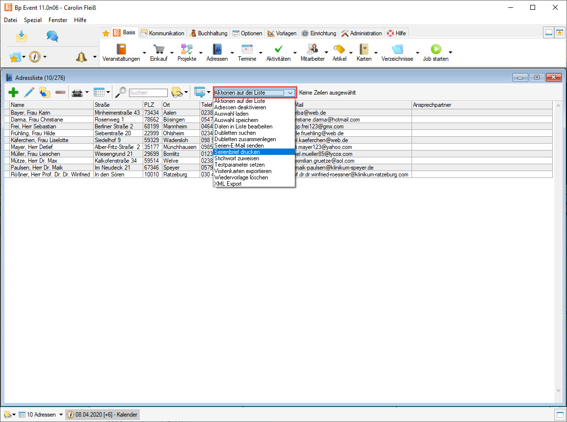
Task: Click the Einkauf shopping cart icon
Action: point(158,49)
